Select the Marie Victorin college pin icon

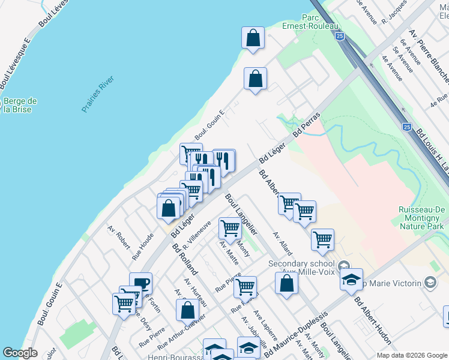432,283
